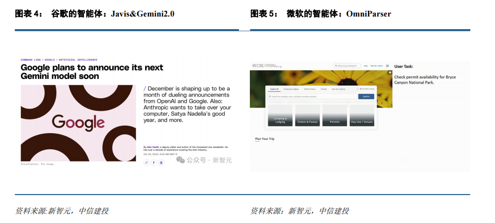Screen dimensions: 495x223
Task: Open the Tickets & Passes tile
Action: [307, 115]
